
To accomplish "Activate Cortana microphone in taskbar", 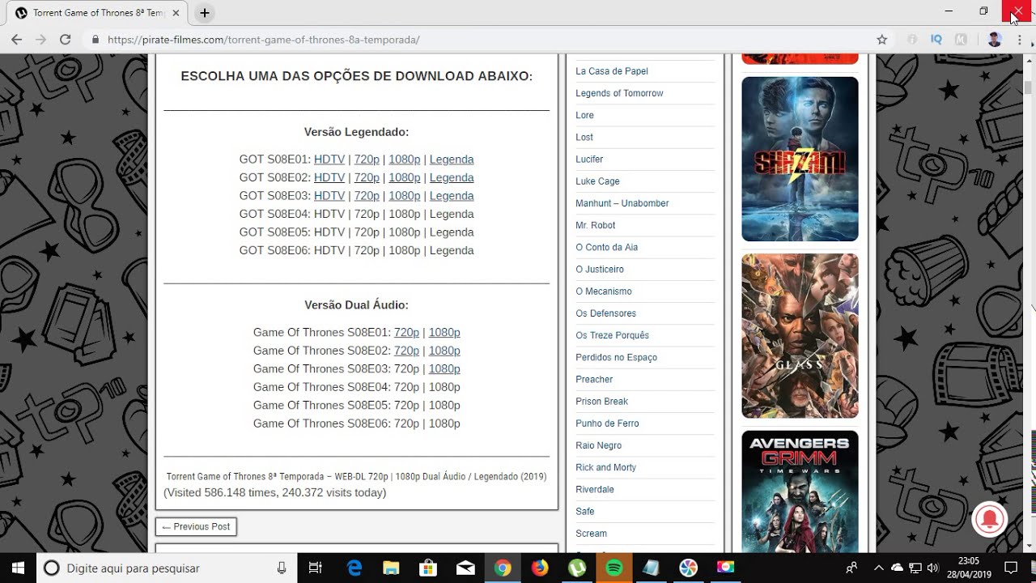I will pyautogui.click(x=282, y=568).
